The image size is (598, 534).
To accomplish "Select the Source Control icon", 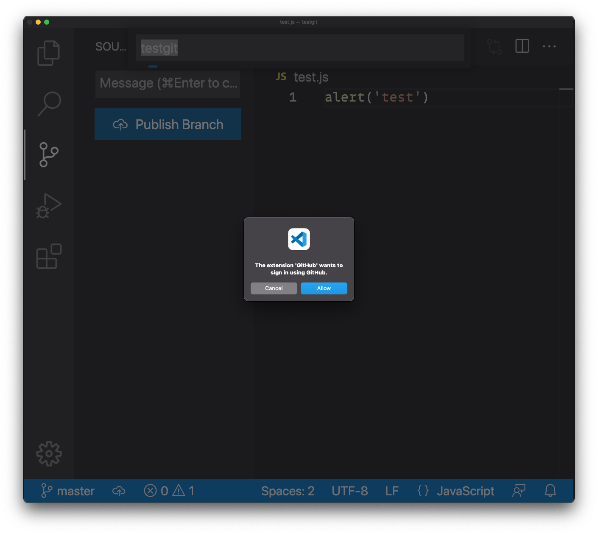I will pos(48,155).
